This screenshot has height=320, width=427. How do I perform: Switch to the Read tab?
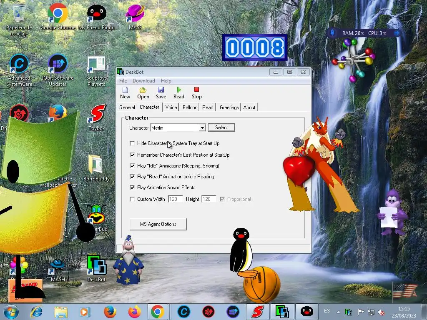coord(208,107)
